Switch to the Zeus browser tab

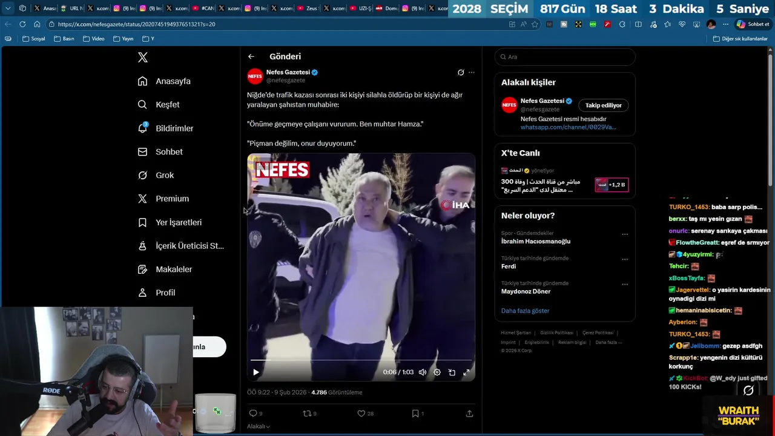click(309, 8)
